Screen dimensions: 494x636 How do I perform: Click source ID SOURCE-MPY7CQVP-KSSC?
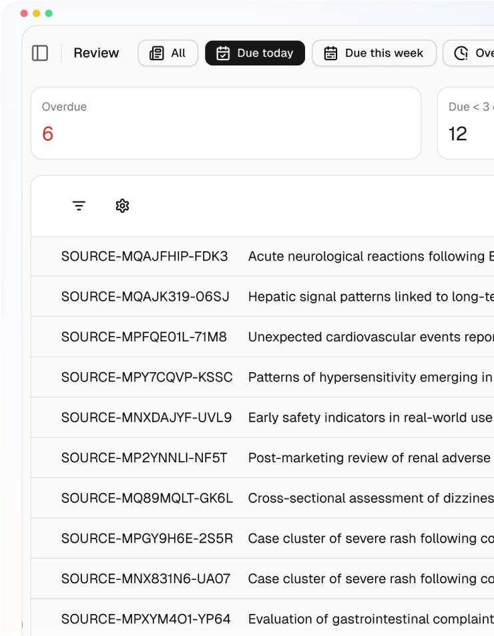coord(147,377)
